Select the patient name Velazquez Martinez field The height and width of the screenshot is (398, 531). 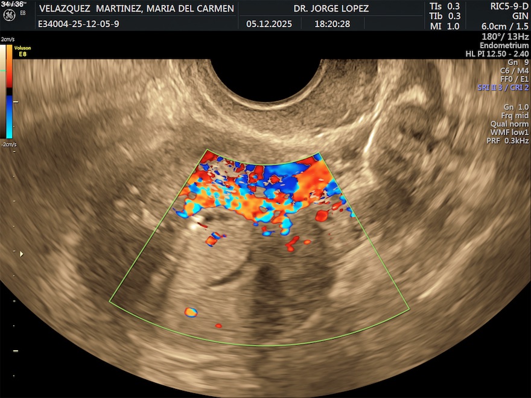pyautogui.click(x=136, y=9)
